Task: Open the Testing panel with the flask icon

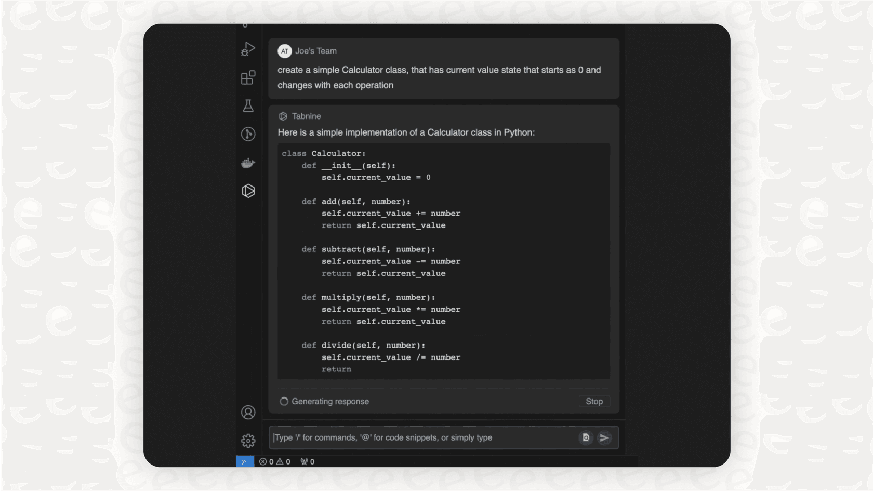Action: (x=248, y=105)
